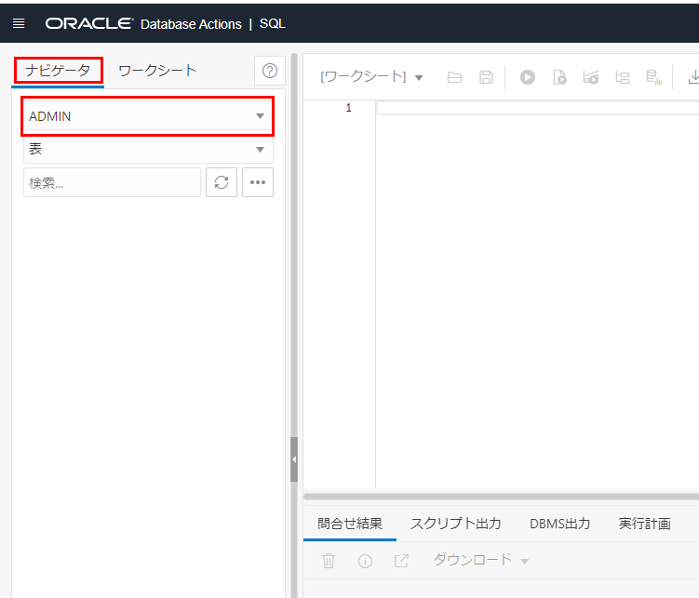Click the Run Script icon
Viewport: 699px width, 598px height.
point(559,77)
